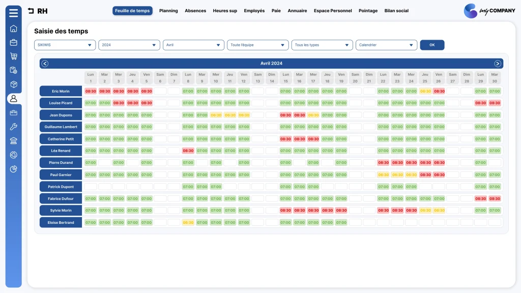Screen dimensions: 521x293
Task: Click the bank building icon in the sidebar
Action: (13, 141)
